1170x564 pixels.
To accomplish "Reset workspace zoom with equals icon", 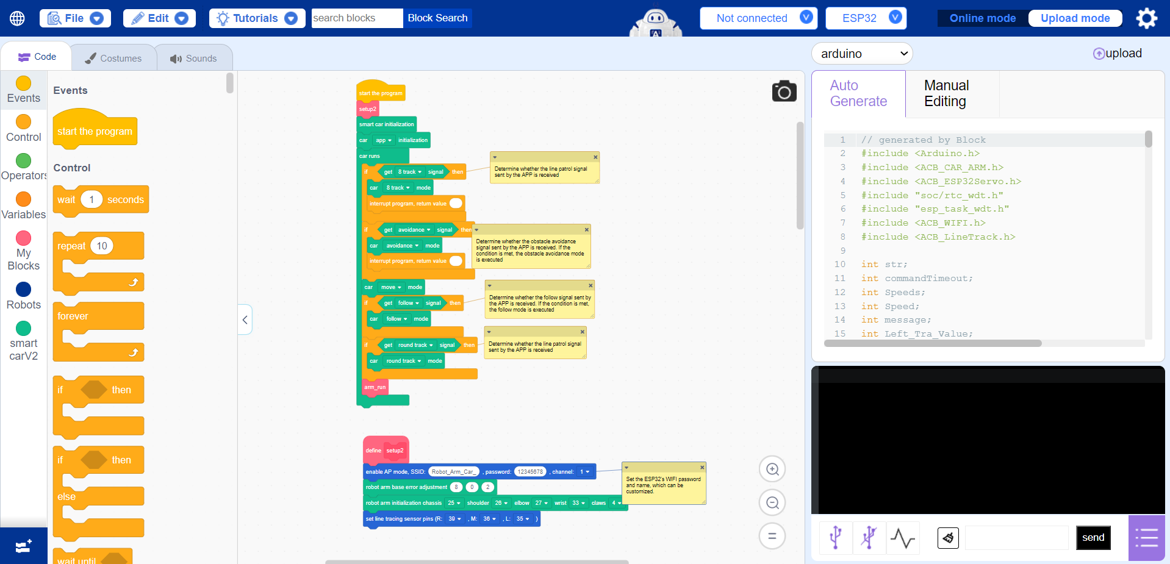I will tap(772, 536).
